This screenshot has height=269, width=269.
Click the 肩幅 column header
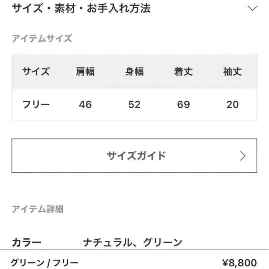click(85, 72)
